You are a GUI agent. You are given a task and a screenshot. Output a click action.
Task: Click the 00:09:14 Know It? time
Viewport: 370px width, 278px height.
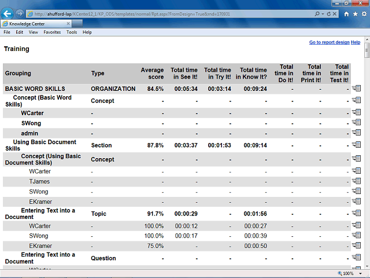(256, 145)
